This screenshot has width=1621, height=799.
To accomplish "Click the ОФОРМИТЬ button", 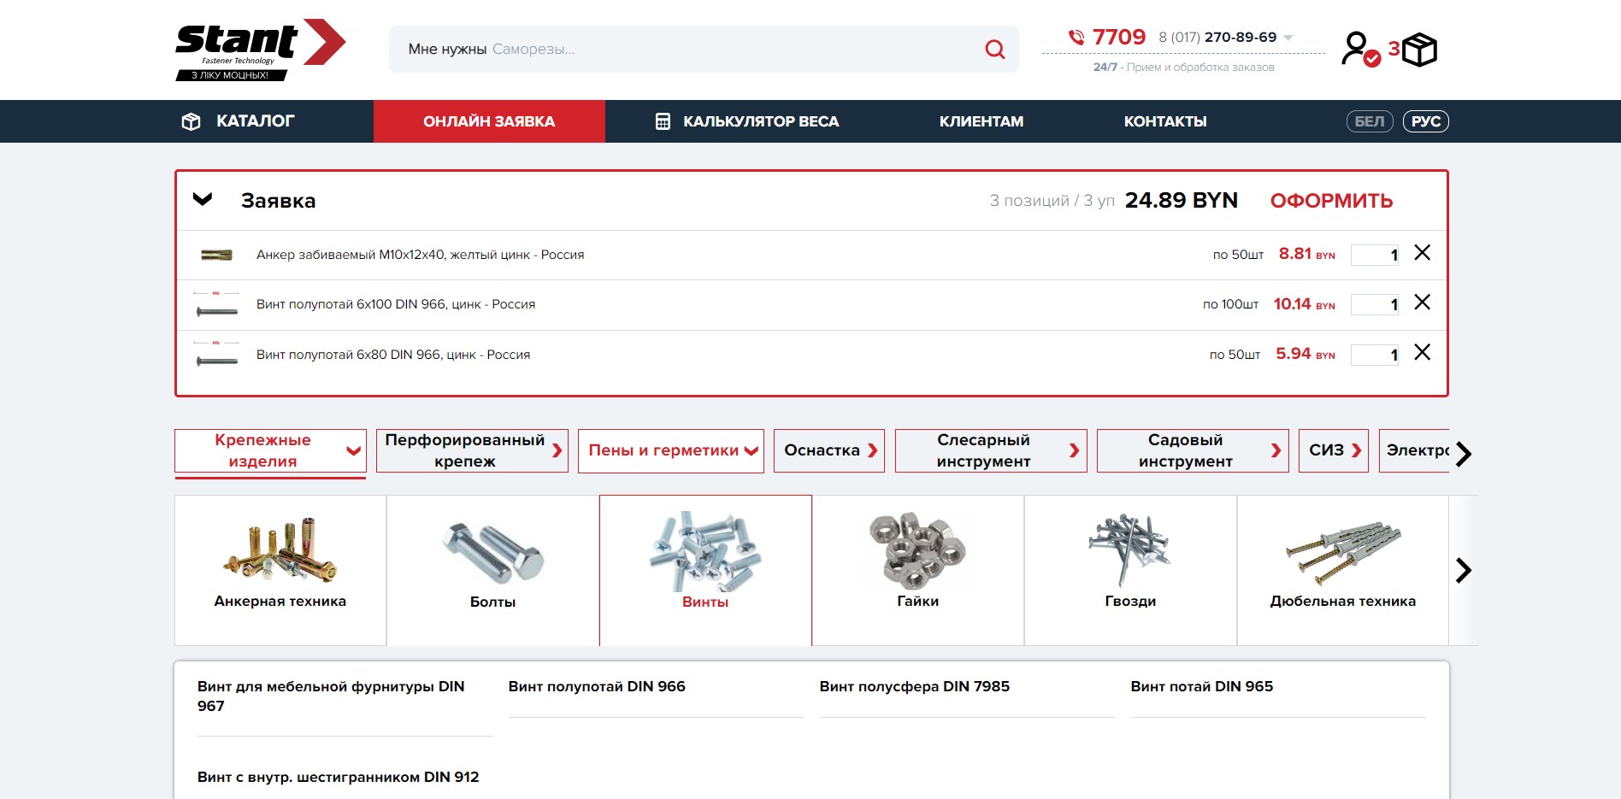I will coord(1330,201).
